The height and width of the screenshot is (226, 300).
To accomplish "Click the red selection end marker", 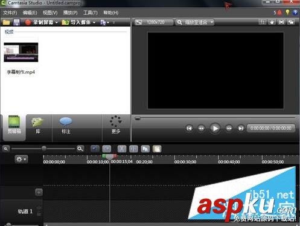I will click(x=115, y=156).
